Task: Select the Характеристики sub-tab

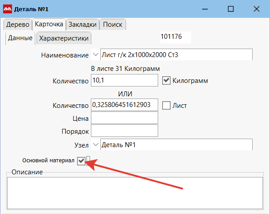Action: [x=64, y=38]
